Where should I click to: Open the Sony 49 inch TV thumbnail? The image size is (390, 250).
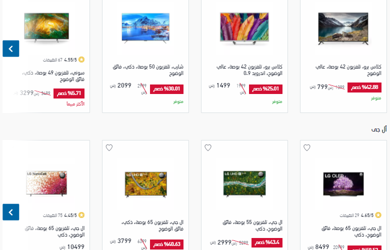coord(46,27)
